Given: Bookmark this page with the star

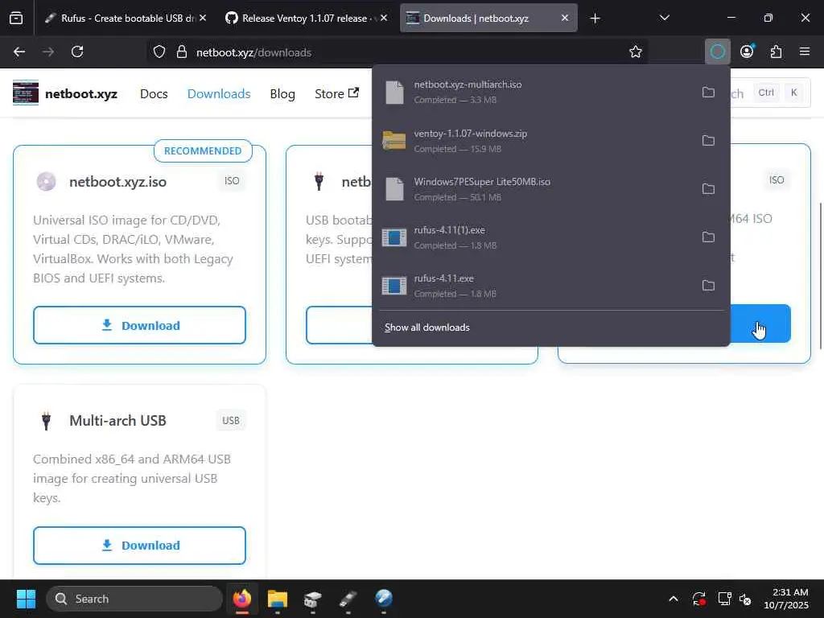Looking at the screenshot, I should (x=636, y=52).
